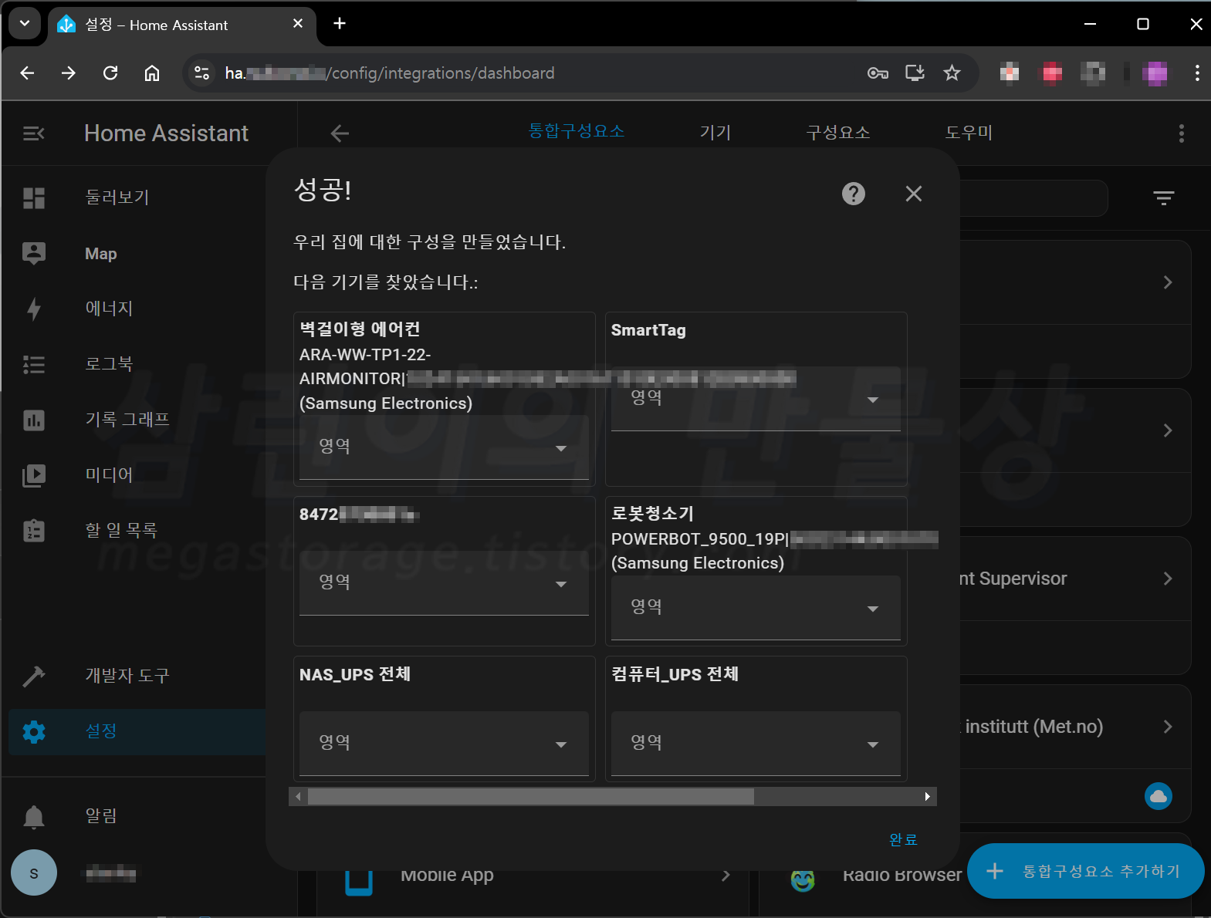Viewport: 1211px width, 918px height.
Task: Switch to the 도우미 tab
Action: pyautogui.click(x=969, y=132)
